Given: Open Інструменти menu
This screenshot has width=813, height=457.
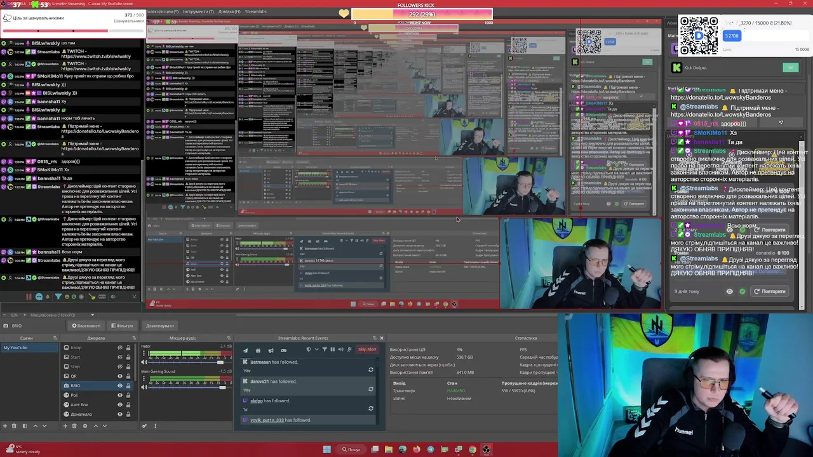Looking at the screenshot, I should [198, 11].
